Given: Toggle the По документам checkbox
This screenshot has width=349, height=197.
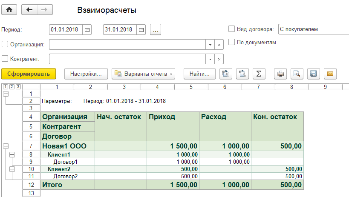Looking at the screenshot, I should (232, 42).
